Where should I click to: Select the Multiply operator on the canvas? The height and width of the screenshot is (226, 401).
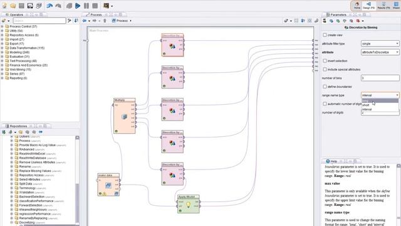pyautogui.click(x=124, y=116)
